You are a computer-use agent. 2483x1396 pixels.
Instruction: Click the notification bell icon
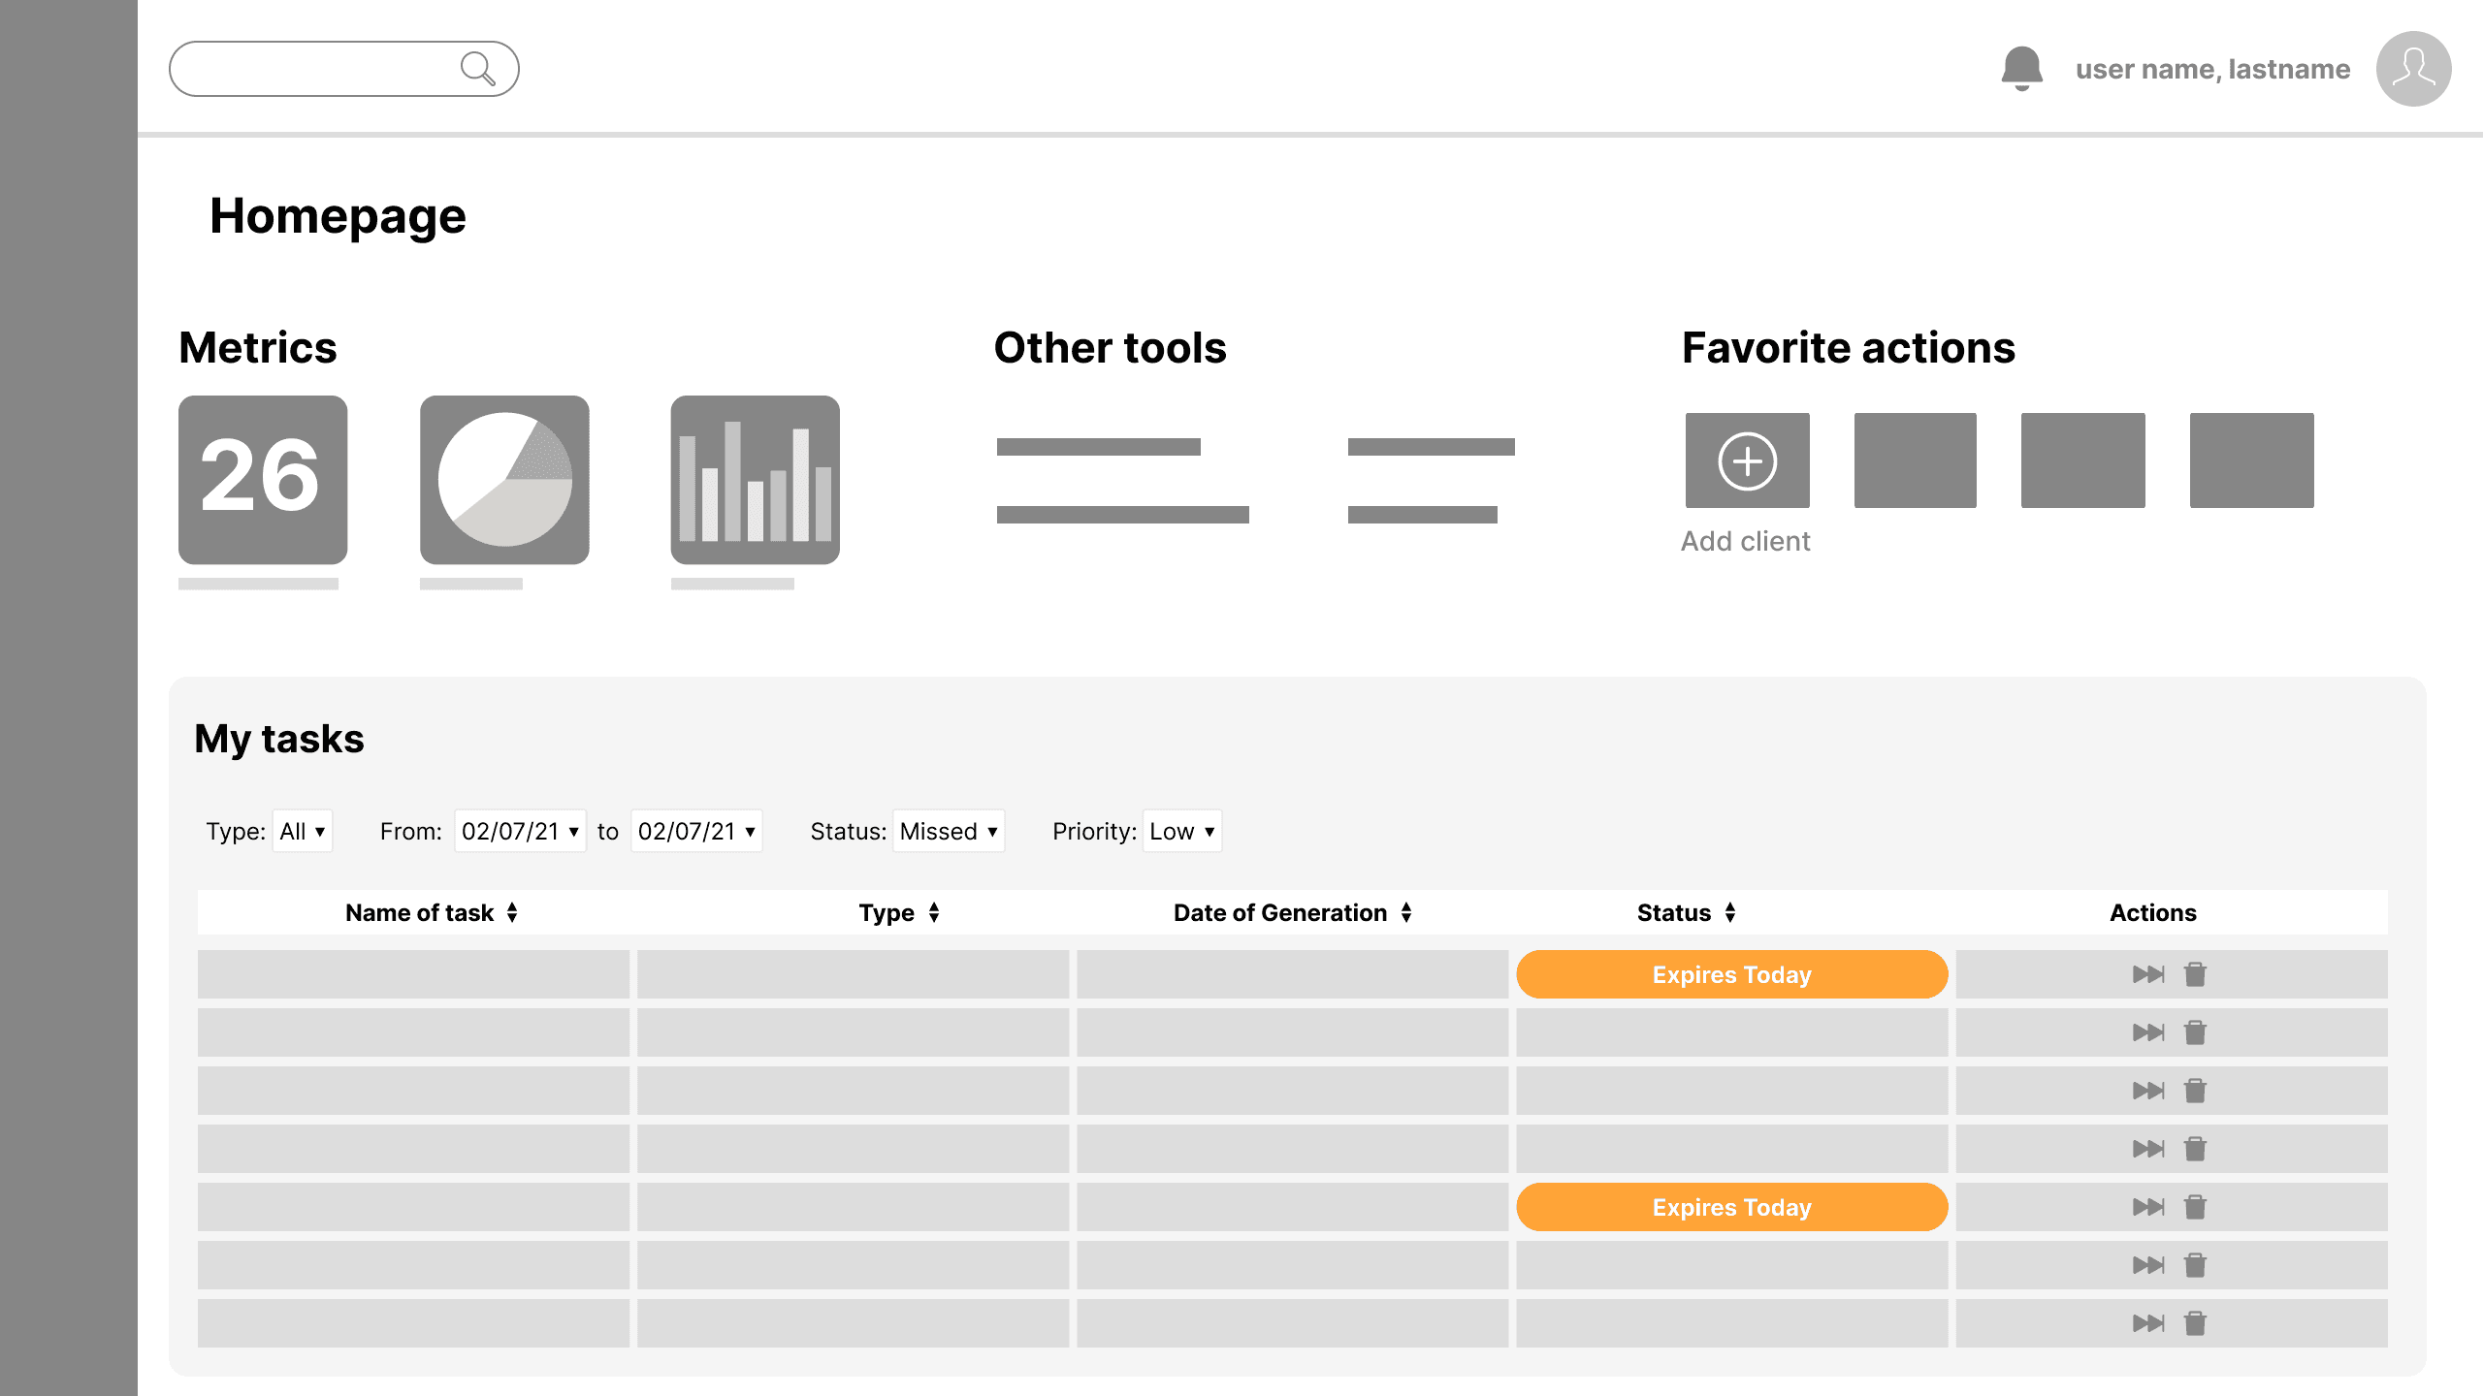pos(2021,69)
